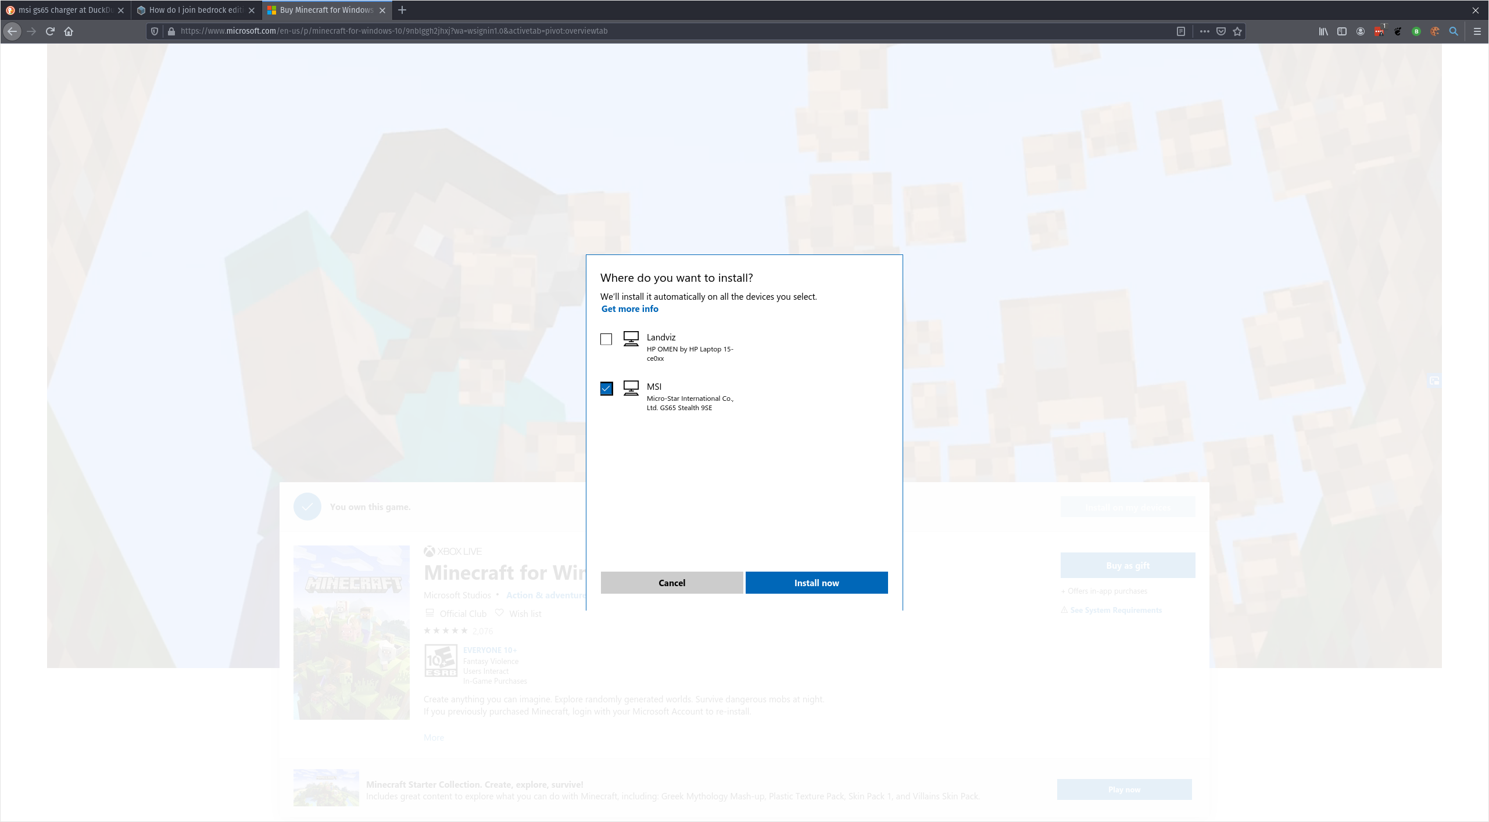
Task: Open the See System Requirements link
Action: click(x=1116, y=610)
